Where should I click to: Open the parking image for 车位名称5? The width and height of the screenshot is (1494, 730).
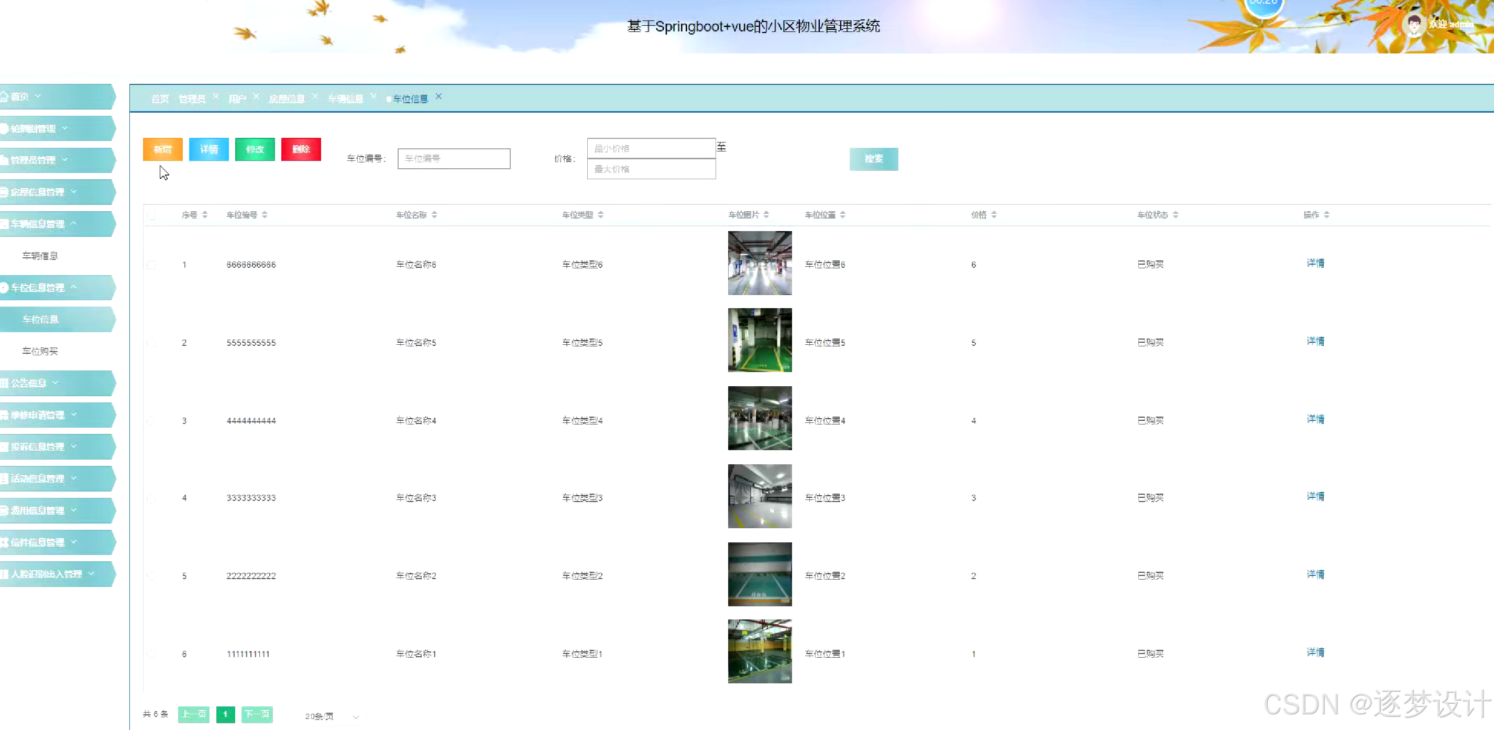[759, 340]
